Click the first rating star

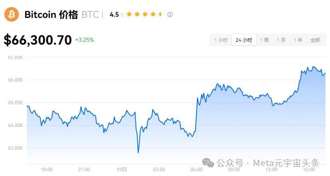(x=129, y=14)
